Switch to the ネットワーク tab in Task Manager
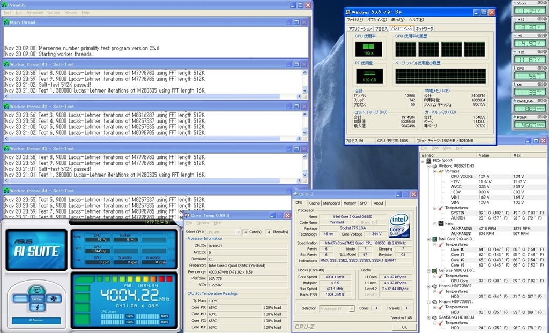549x333 pixels. (425, 29)
